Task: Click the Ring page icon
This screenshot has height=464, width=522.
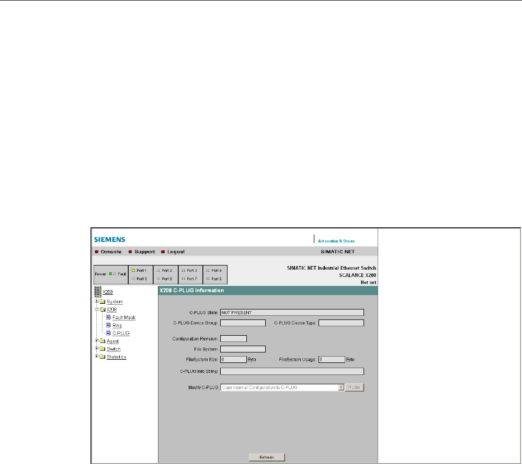Action: [108, 325]
